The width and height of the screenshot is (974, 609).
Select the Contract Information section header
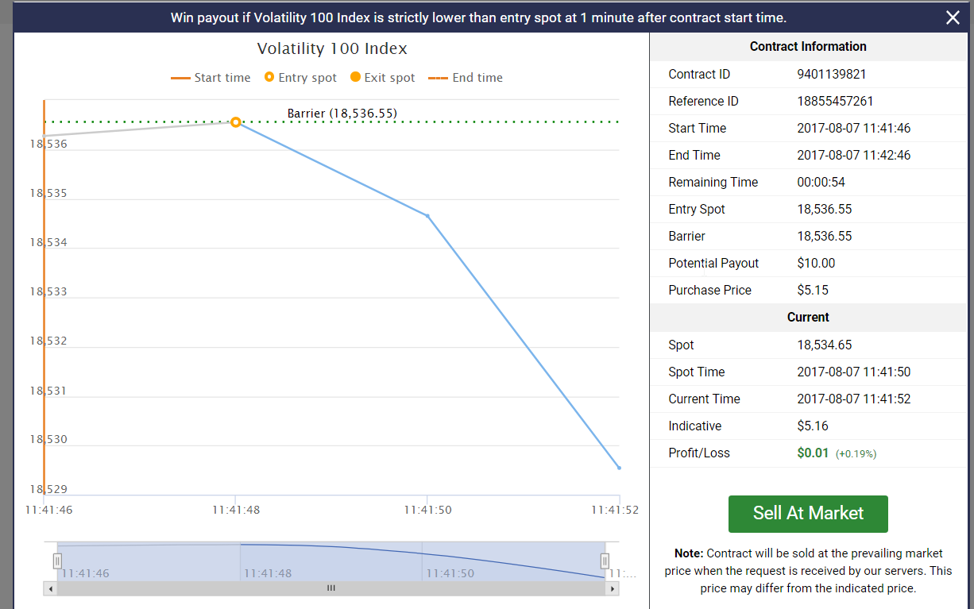pos(808,46)
